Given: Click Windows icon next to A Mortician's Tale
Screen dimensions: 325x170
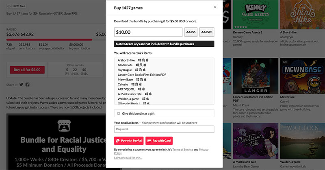Looking at the screenshot, I should pyautogui.click(x=147, y=94).
